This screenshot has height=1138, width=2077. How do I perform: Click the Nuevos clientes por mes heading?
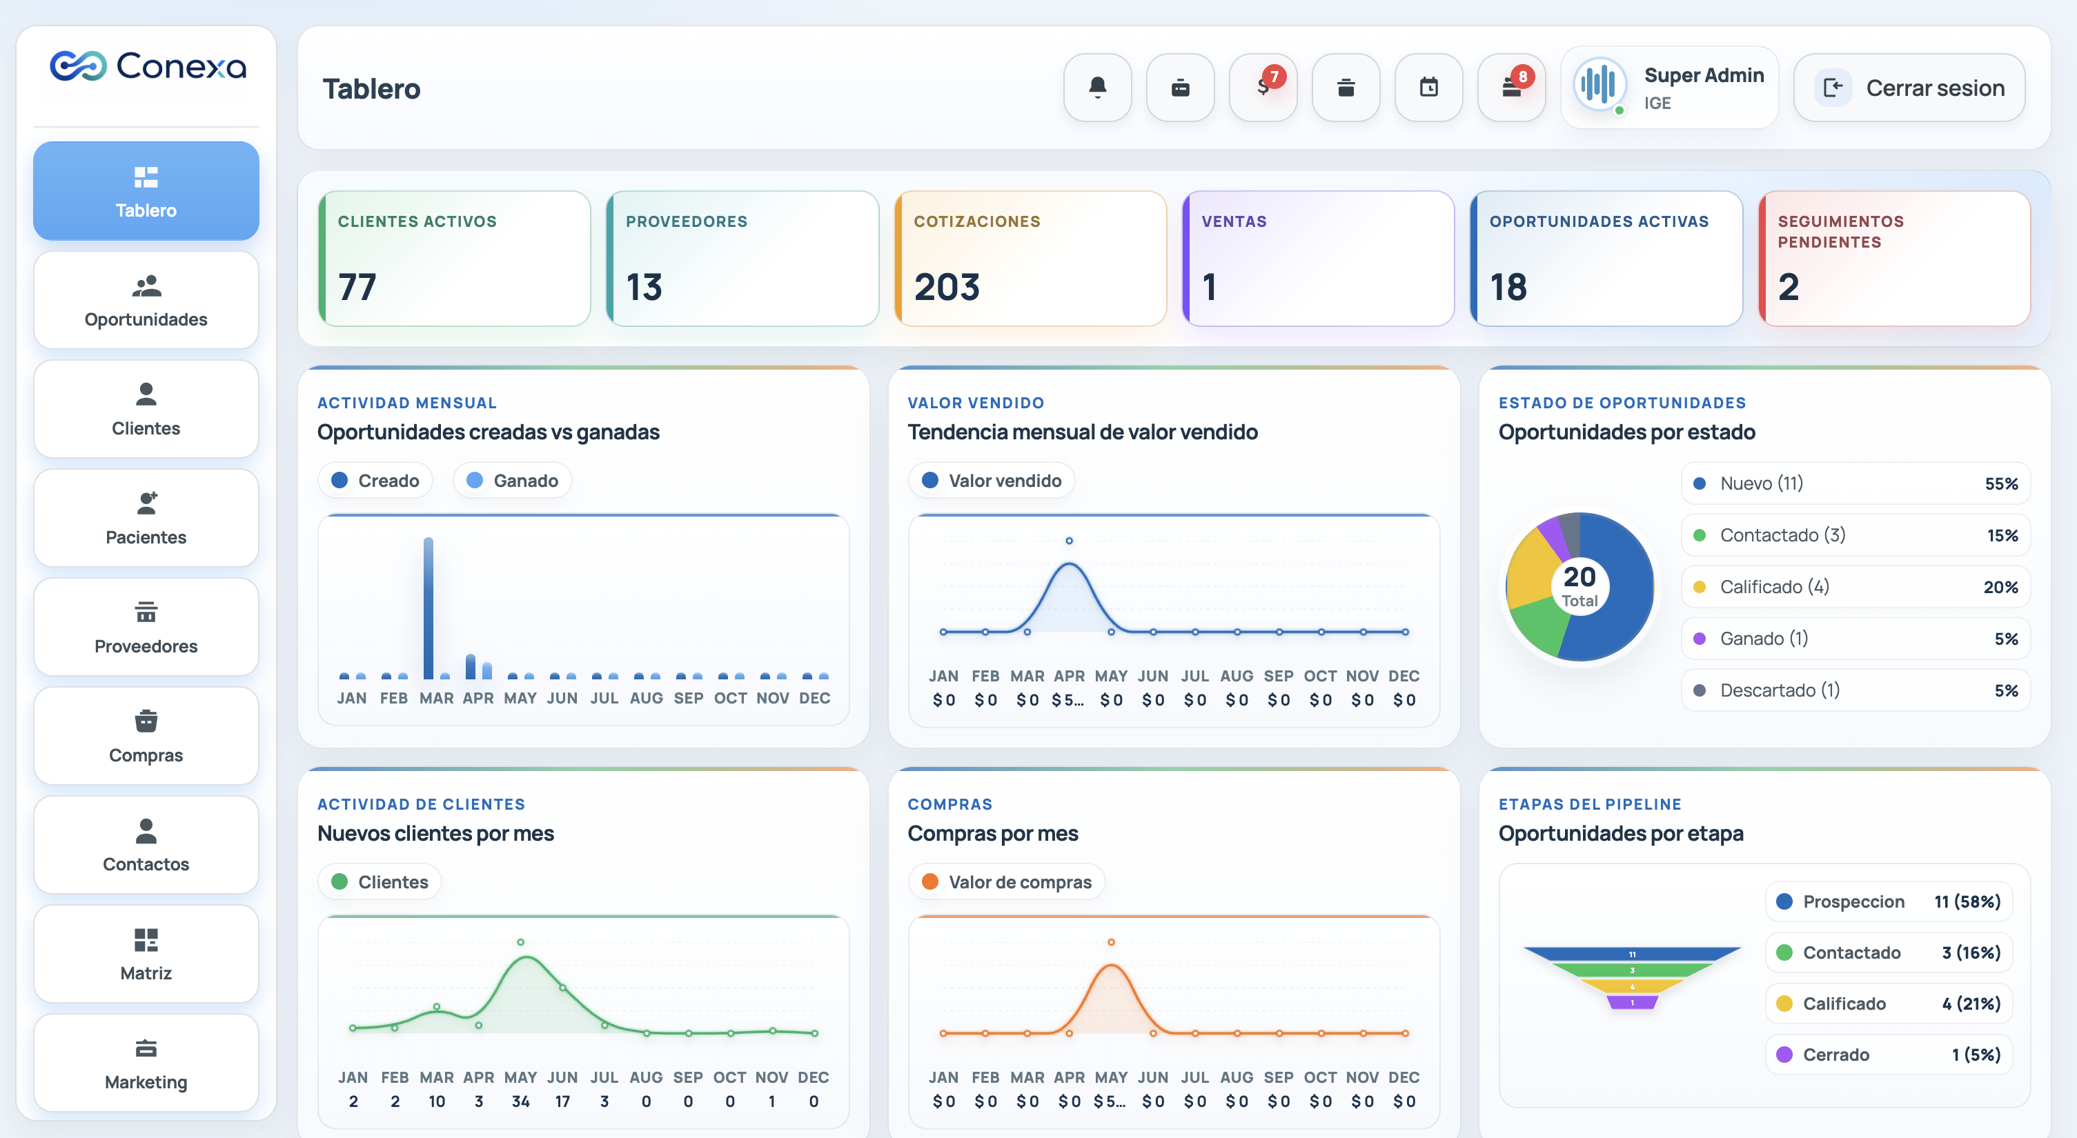click(435, 833)
